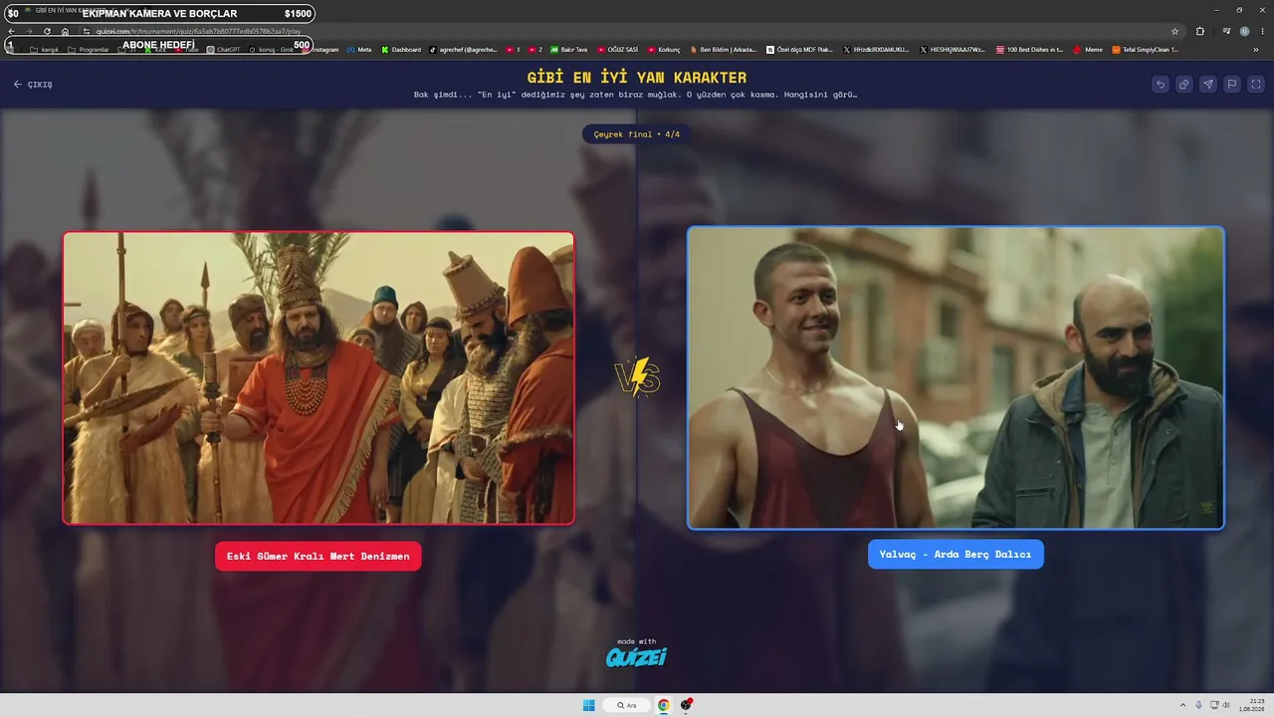Vote for Eski Sümer Kralı Mert Denizmen

(318, 556)
